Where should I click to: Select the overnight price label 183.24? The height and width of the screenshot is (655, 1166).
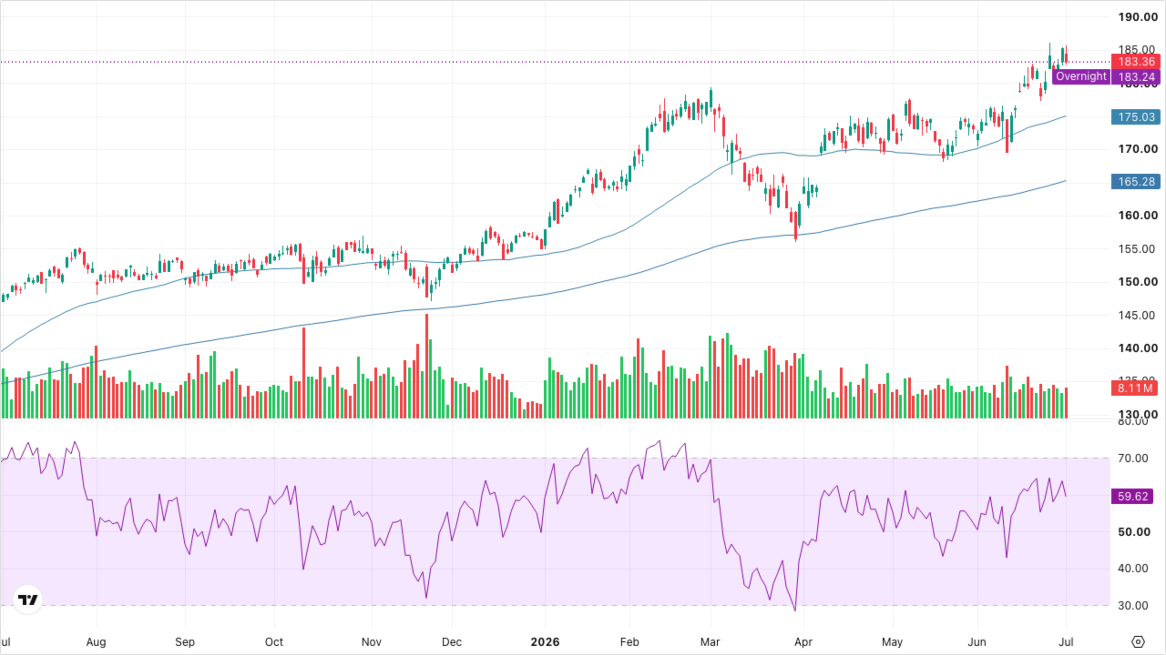click(1136, 77)
